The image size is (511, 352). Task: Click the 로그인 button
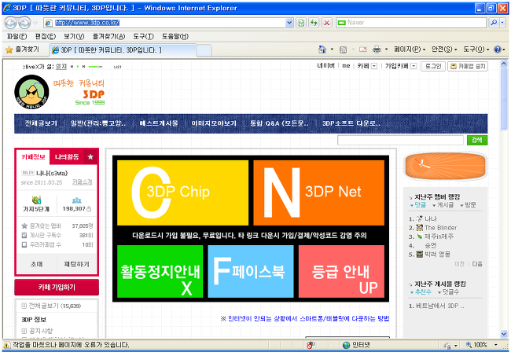(x=433, y=66)
